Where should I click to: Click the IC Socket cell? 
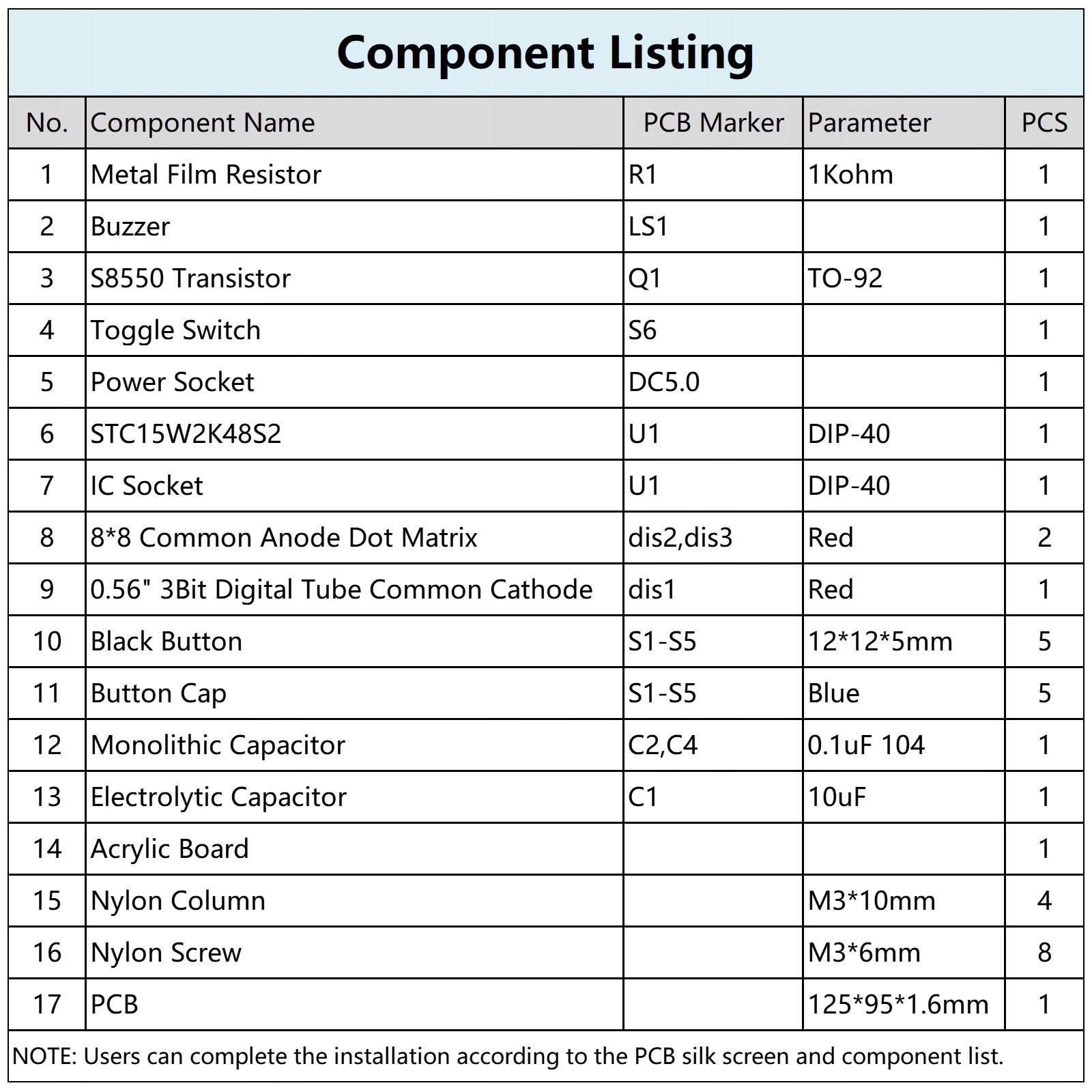point(147,486)
